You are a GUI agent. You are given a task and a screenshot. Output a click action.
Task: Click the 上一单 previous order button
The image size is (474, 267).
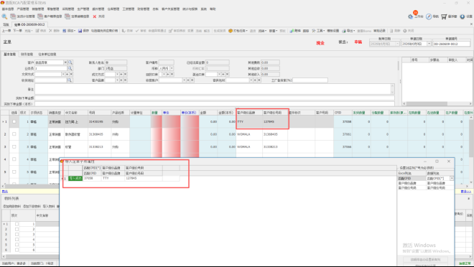(6, 31)
